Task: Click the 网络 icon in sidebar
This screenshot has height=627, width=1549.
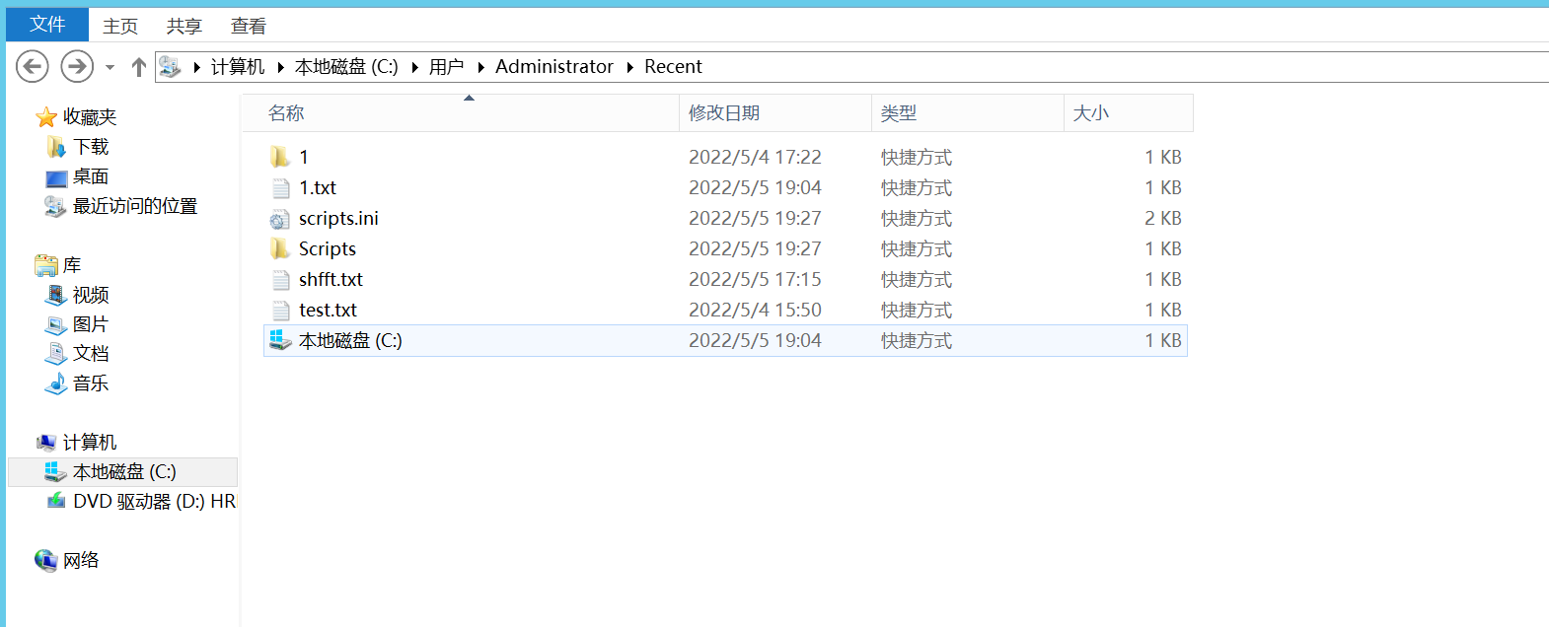Action: pos(46,561)
